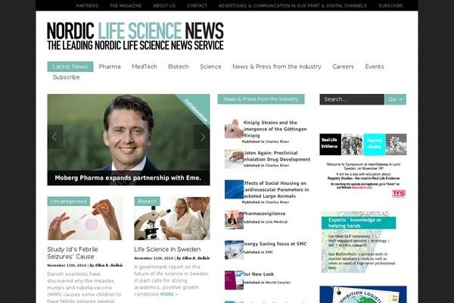Go to About Us in the top bar
Image resolution: width=454 pixels, height=303 pixels.
164,5
